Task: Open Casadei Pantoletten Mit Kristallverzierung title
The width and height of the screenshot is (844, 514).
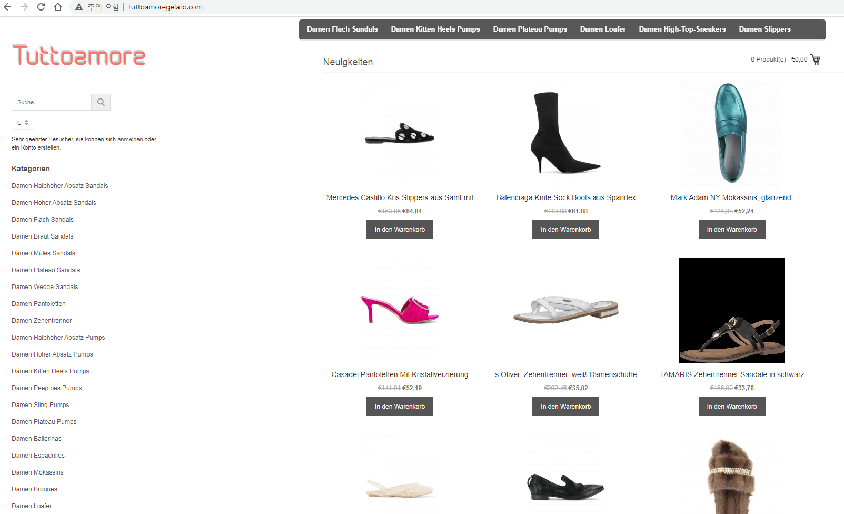Action: click(x=400, y=374)
